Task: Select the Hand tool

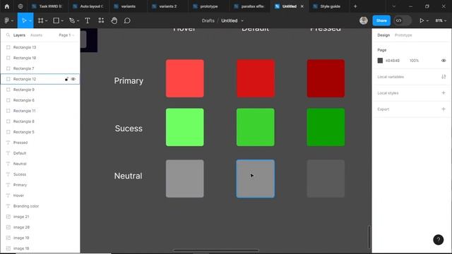Action: click(x=114, y=20)
